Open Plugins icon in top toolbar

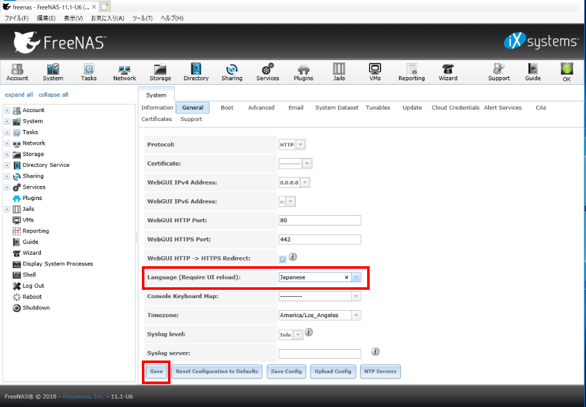[303, 72]
